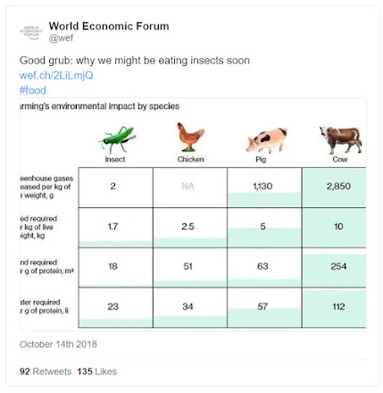
Task: View the 135 Likes list
Action: (97, 372)
